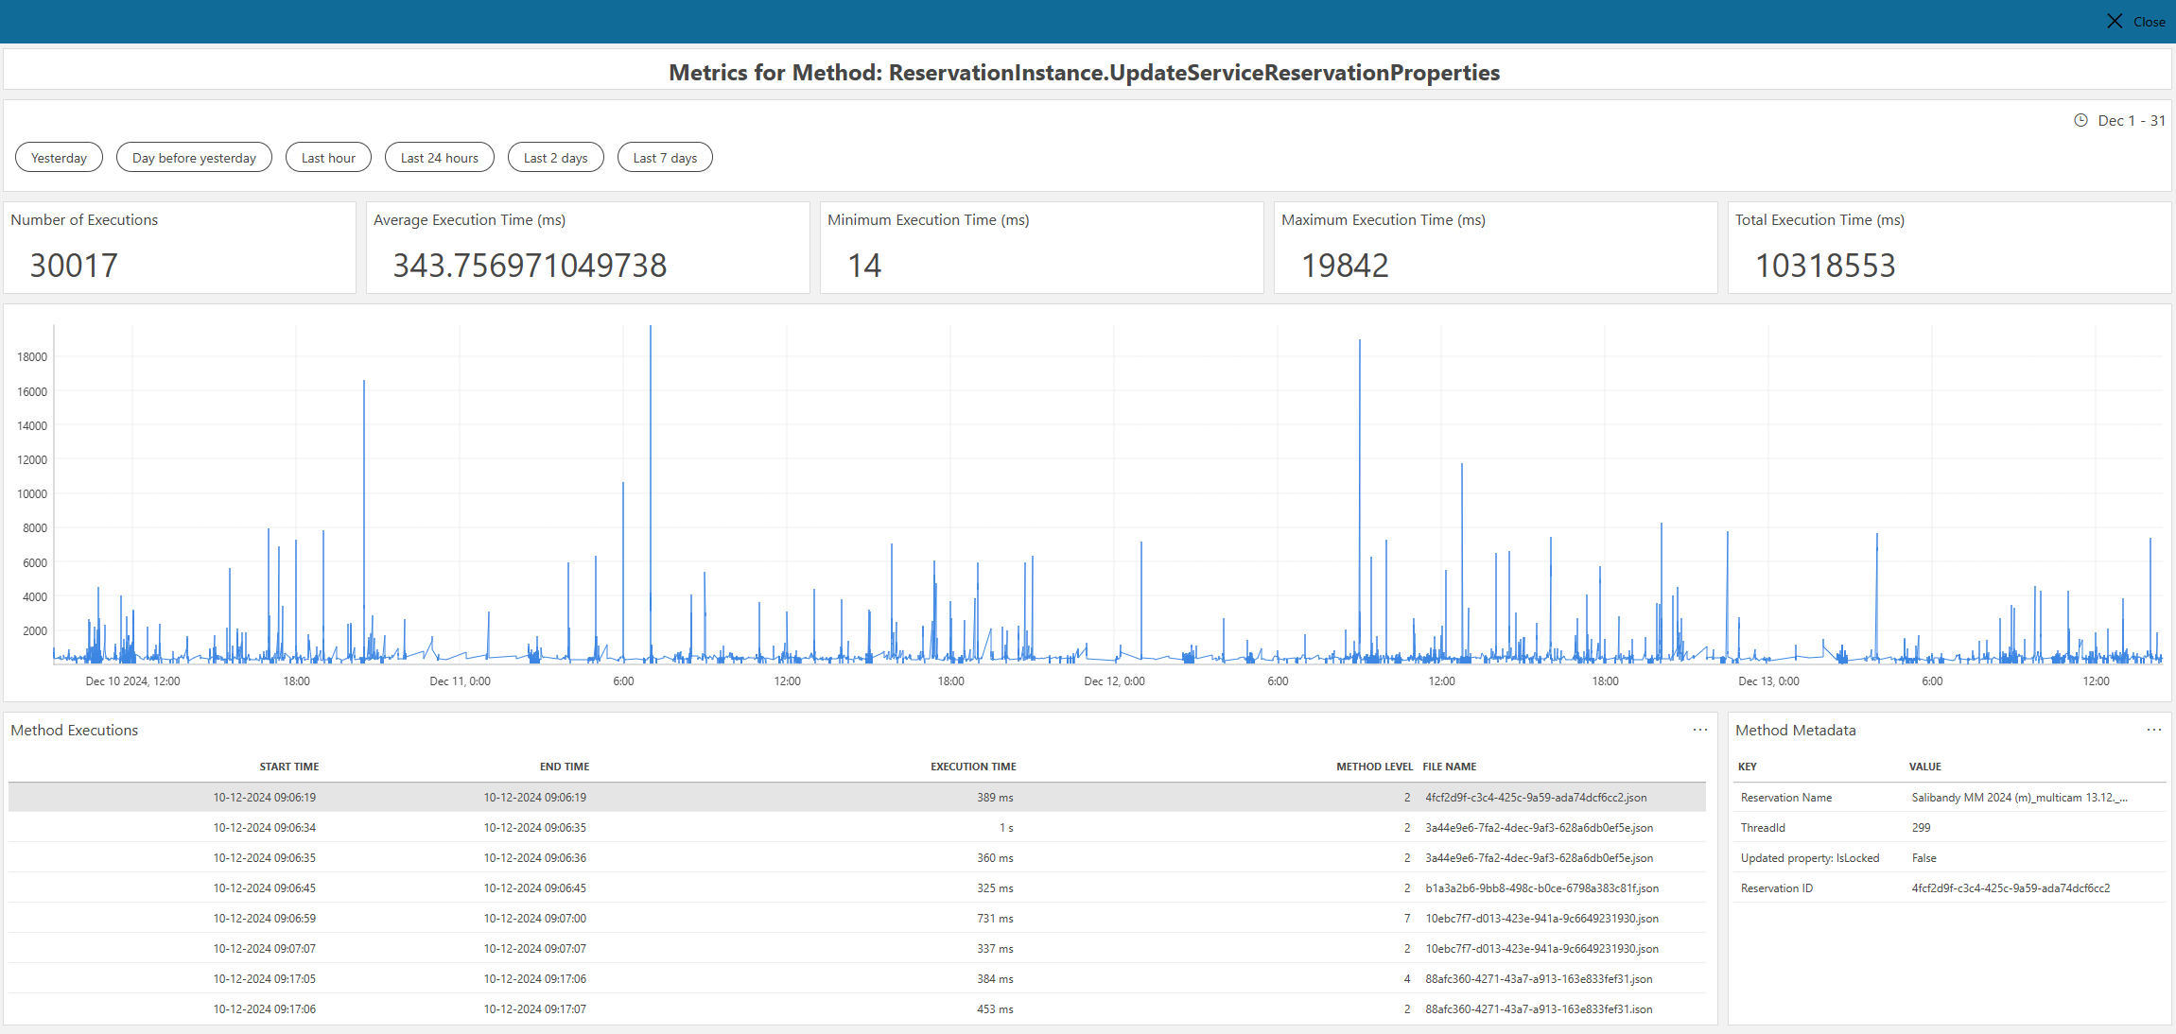Select the Yesterday time filter
Image resolution: width=2176 pixels, height=1034 pixels.
pos(59,158)
